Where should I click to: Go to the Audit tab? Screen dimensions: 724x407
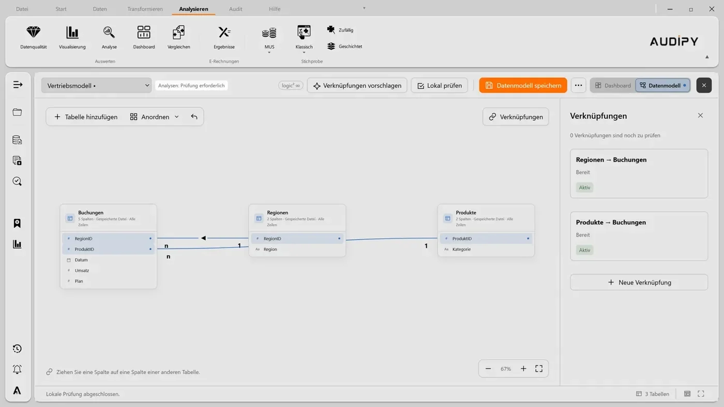pyautogui.click(x=236, y=9)
